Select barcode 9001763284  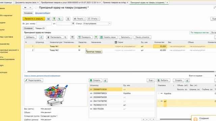[x=122, y=109]
